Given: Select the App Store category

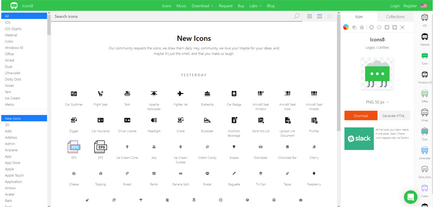Looking at the screenshot, I should click(12, 163).
